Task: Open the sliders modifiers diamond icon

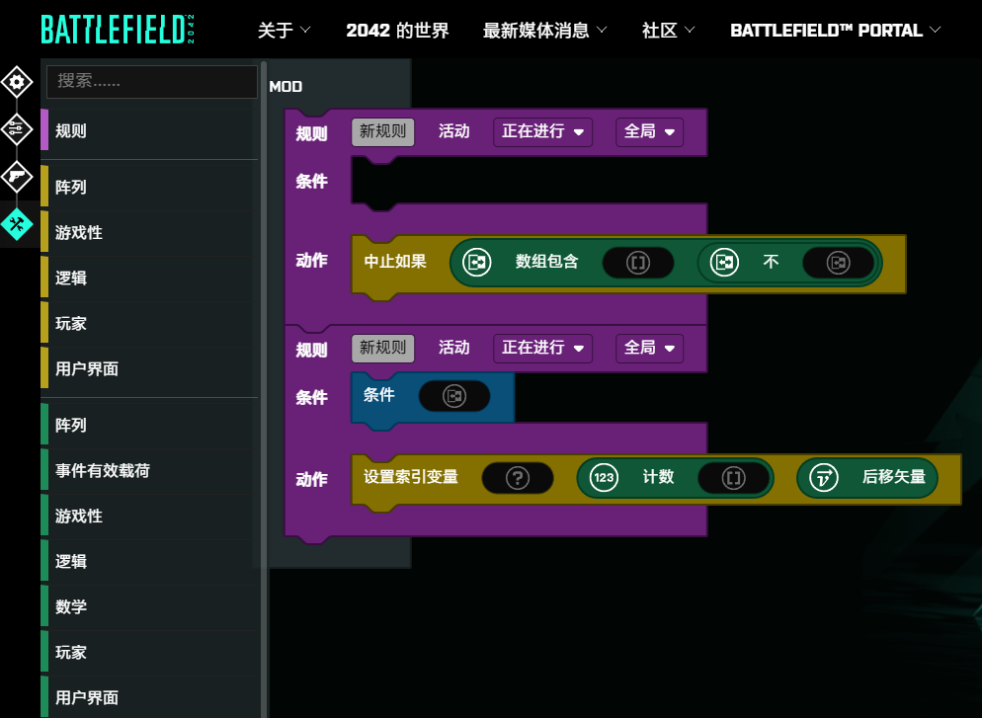Action: pyautogui.click(x=16, y=128)
